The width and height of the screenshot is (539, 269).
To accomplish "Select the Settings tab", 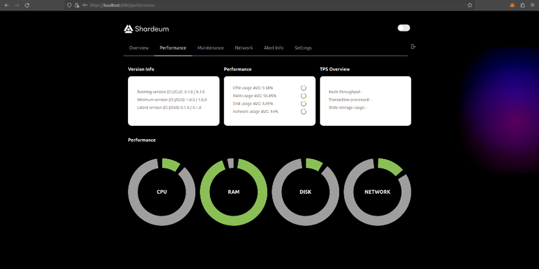I will (x=303, y=48).
